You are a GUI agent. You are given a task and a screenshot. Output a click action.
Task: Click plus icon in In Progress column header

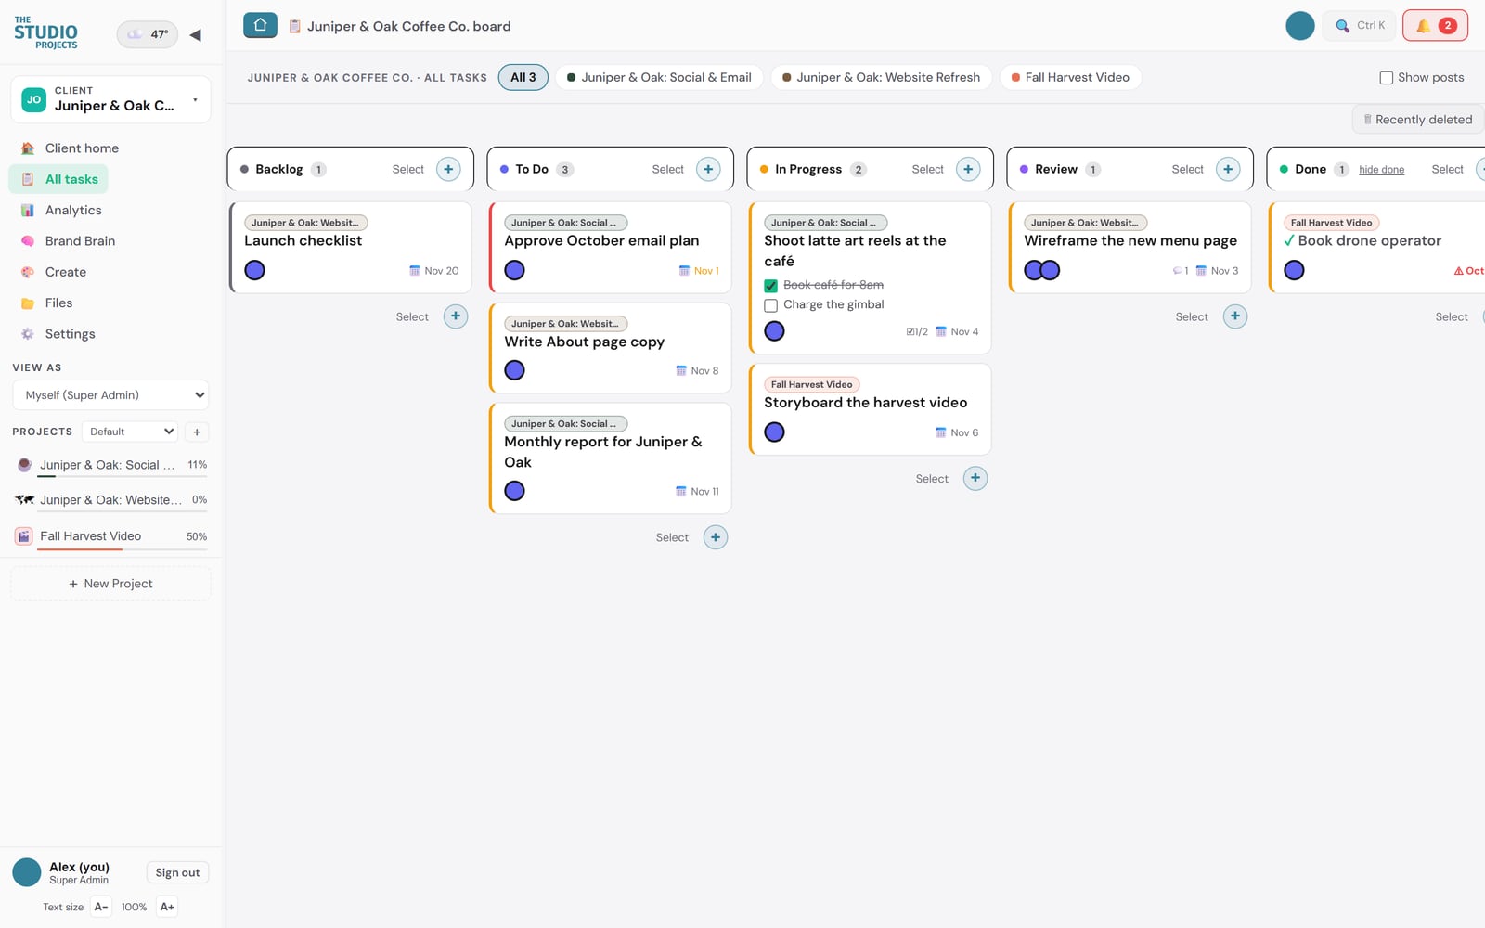(968, 169)
